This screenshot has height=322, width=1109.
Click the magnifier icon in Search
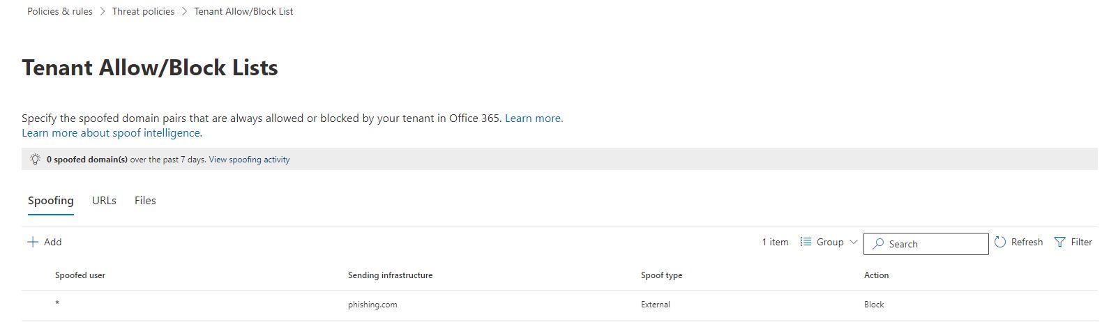coord(878,244)
